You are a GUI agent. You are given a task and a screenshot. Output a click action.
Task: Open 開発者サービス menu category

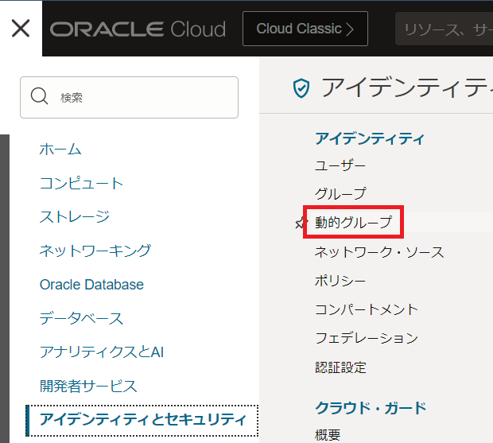point(88,386)
